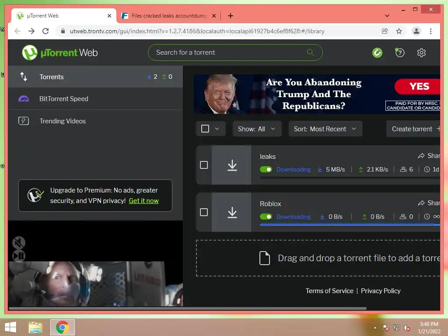Image resolution: width=448 pixels, height=336 pixels.
Task: Tick the select-all torrents checkbox
Action: [x=205, y=129]
